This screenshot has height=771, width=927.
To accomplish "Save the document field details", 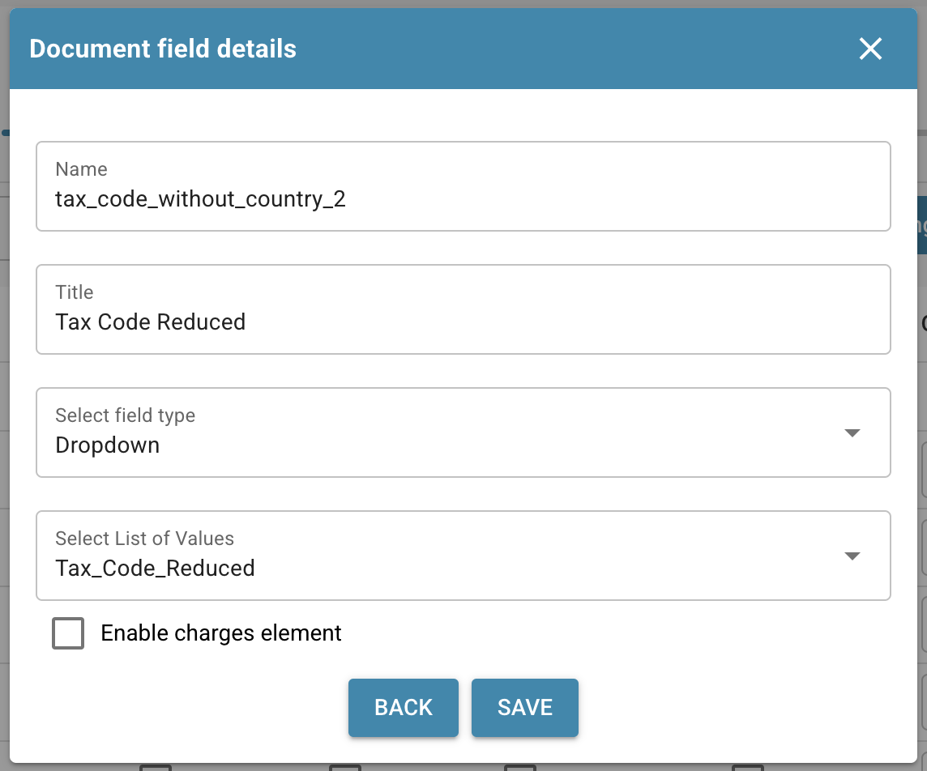I will tap(524, 707).
